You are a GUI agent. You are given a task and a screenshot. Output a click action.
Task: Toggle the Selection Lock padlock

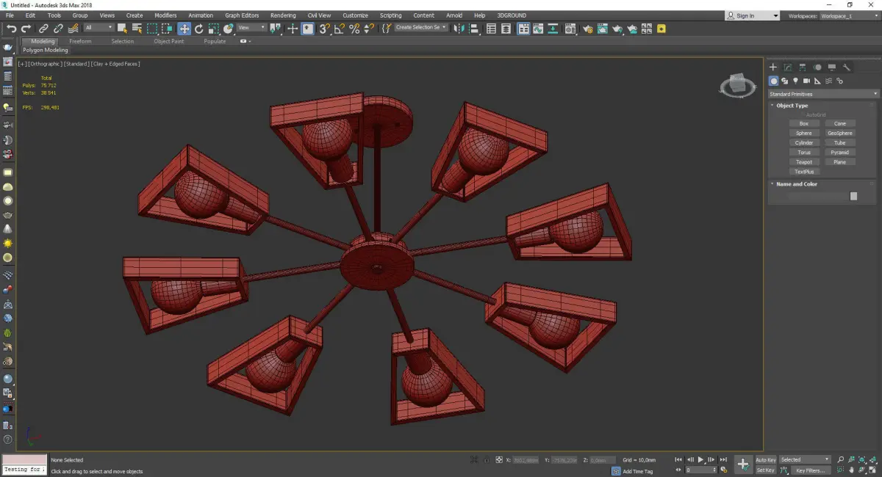coord(485,460)
